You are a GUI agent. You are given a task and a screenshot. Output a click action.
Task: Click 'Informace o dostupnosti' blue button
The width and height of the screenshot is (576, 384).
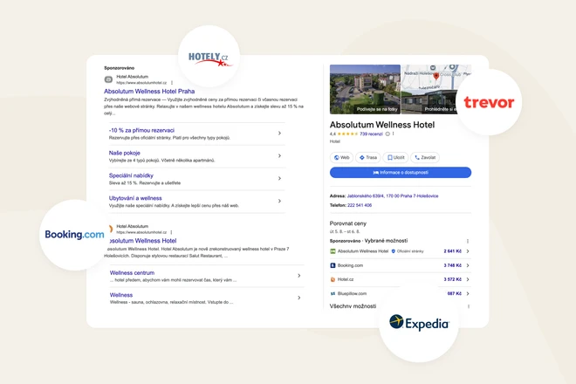pos(401,172)
